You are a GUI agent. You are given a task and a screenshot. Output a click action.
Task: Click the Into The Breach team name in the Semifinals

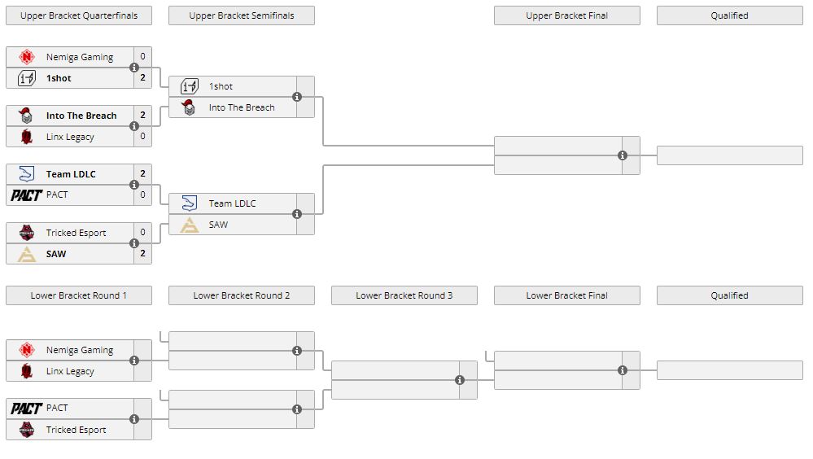coord(242,107)
